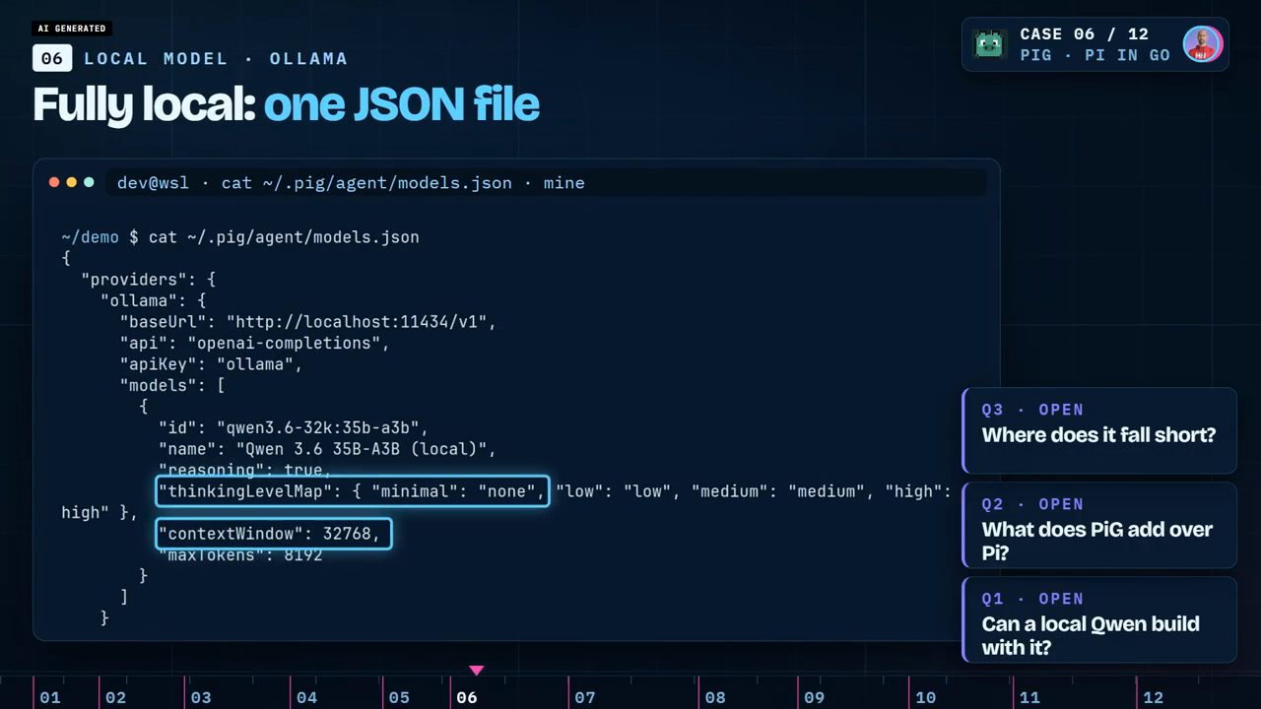Click the "CASE 06 / 12" label
Screen dimensions: 1261x709
[x=1084, y=34]
